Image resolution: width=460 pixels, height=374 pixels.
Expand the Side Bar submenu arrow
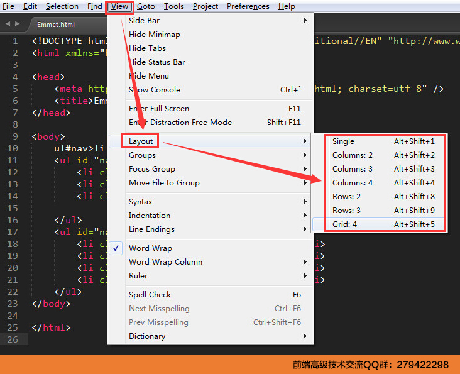(x=305, y=21)
